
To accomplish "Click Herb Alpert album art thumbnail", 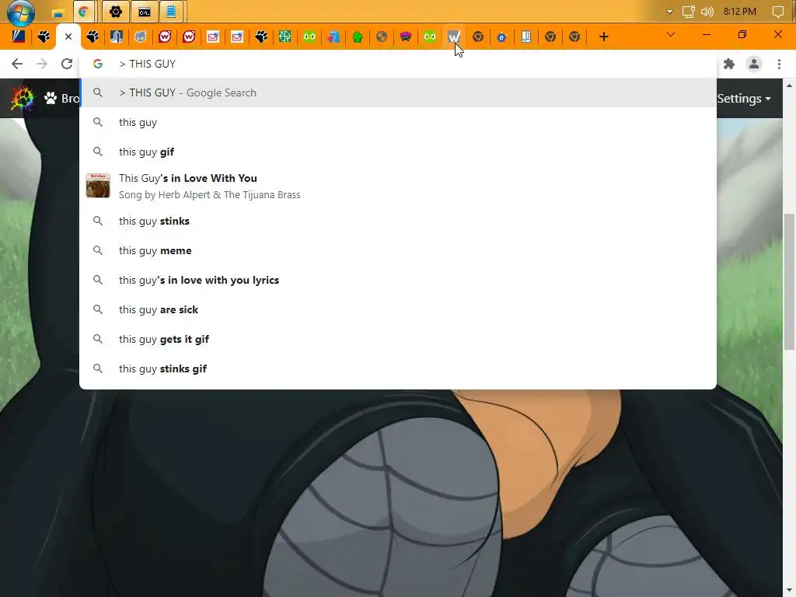I will (98, 186).
